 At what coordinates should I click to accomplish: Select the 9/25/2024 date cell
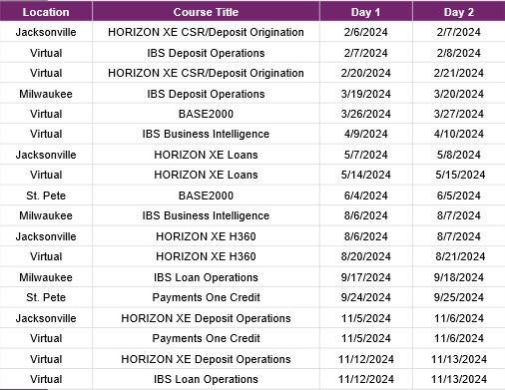click(459, 297)
